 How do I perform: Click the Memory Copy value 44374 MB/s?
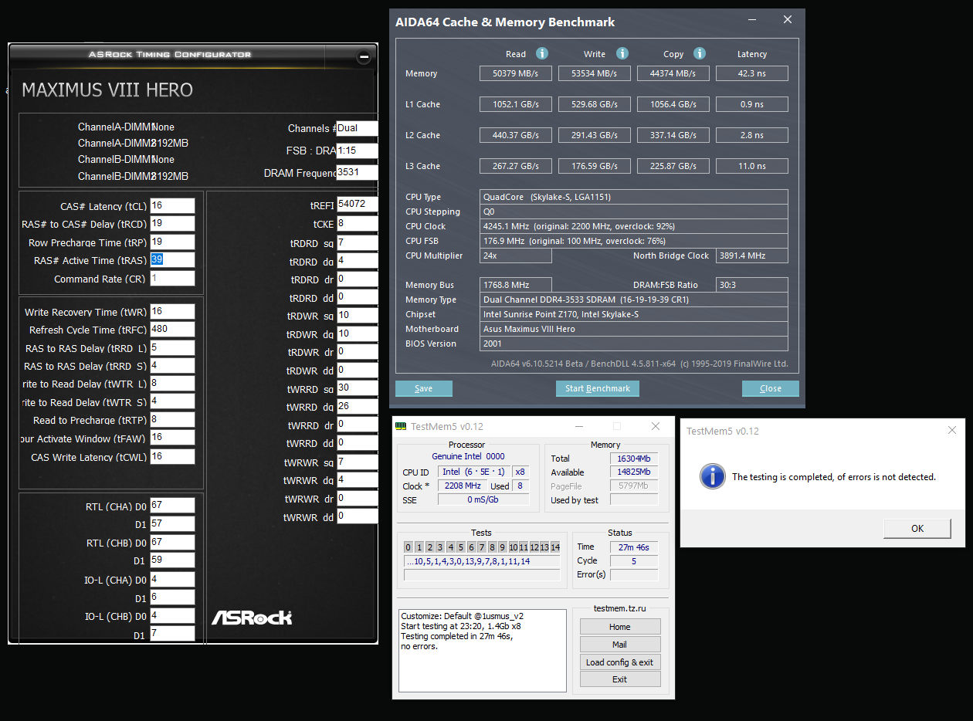[x=673, y=73]
